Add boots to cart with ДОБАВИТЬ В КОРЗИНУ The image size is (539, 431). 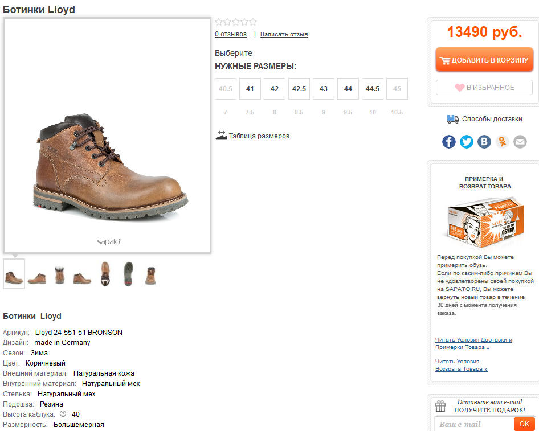(x=484, y=60)
